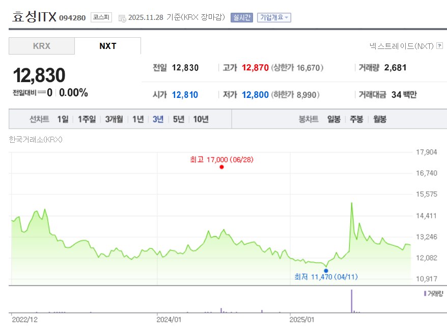Switch to the 주봉 candle chart
The height and width of the screenshot is (330, 447).
(356, 119)
